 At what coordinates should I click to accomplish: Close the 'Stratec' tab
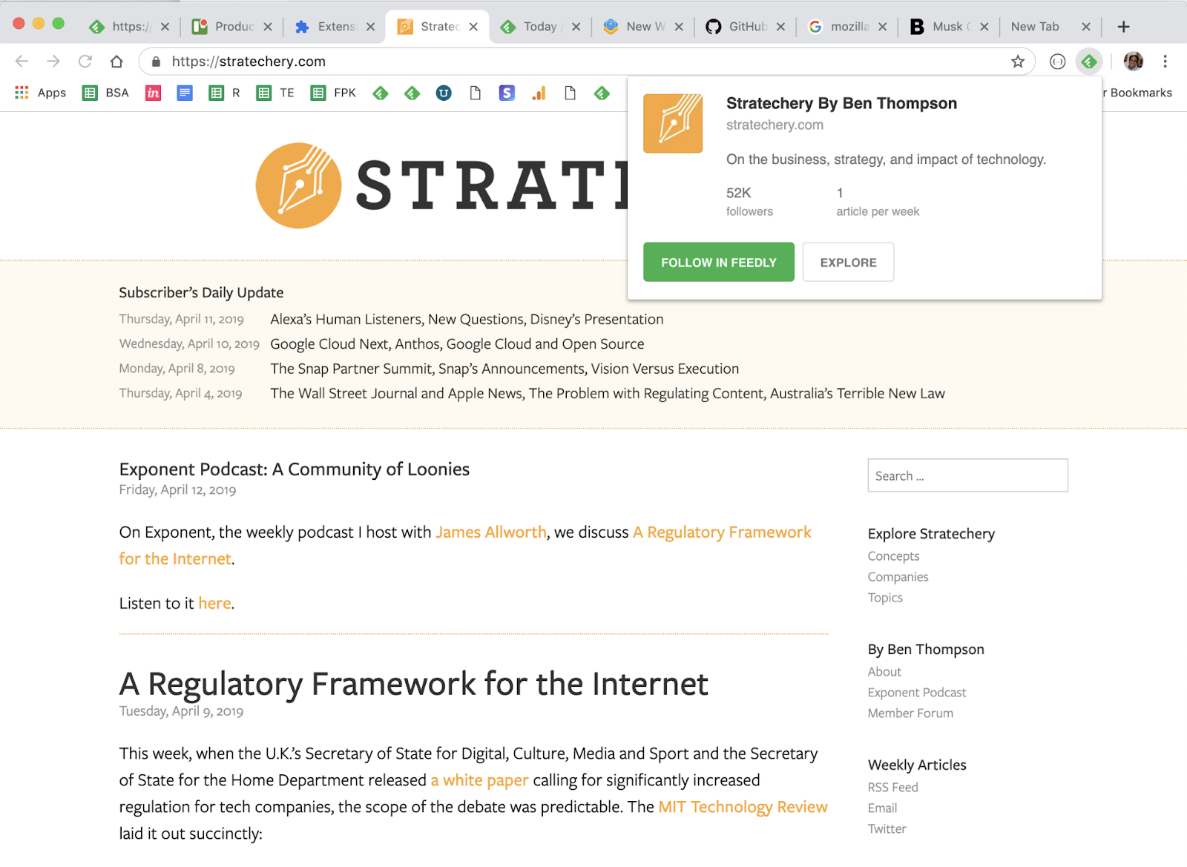click(x=473, y=27)
